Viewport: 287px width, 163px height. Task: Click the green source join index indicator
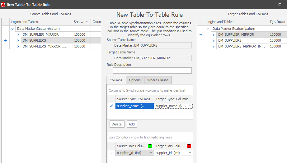coord(150,146)
